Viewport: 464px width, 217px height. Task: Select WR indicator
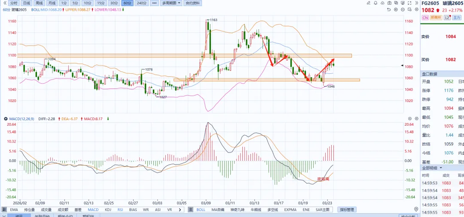click(146, 210)
